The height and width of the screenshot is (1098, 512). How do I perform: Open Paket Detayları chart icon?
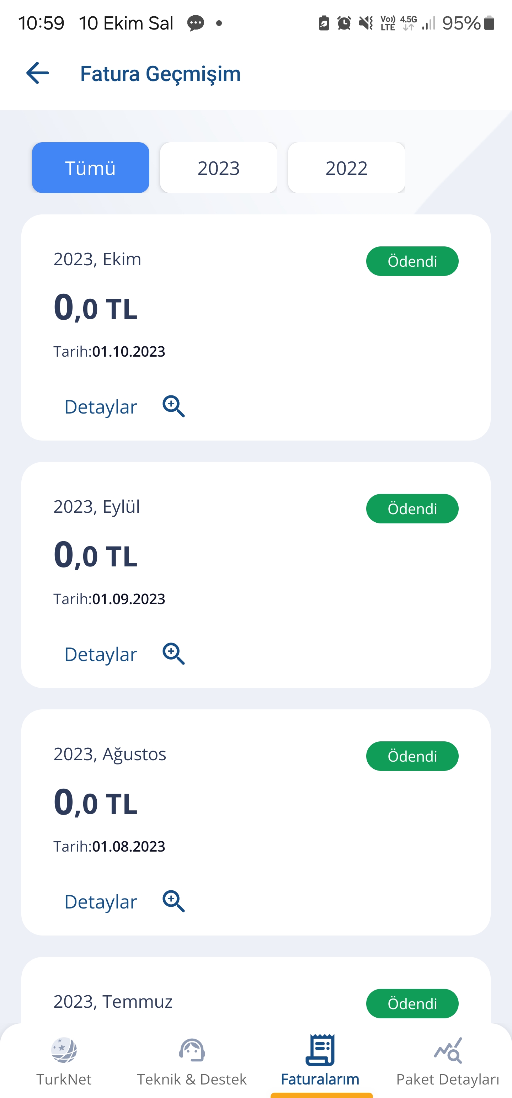point(448,1050)
